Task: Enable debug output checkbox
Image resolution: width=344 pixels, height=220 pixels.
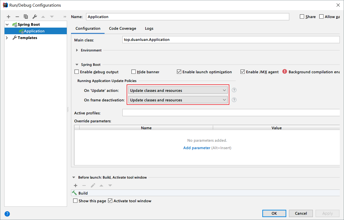Action: [77, 72]
